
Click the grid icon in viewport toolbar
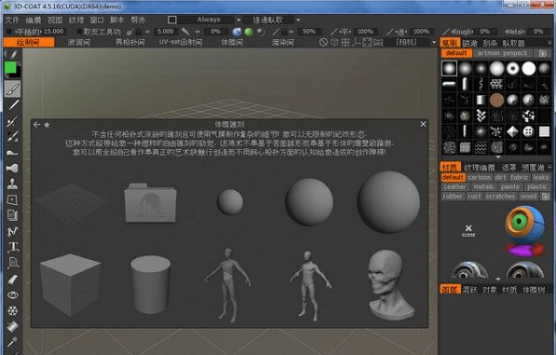coord(345,43)
